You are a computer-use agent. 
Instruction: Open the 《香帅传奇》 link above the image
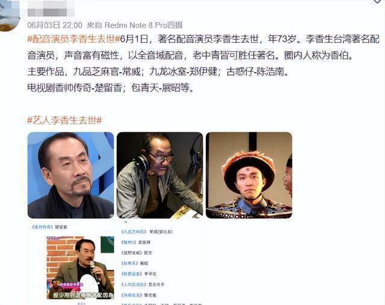(x=42, y=227)
